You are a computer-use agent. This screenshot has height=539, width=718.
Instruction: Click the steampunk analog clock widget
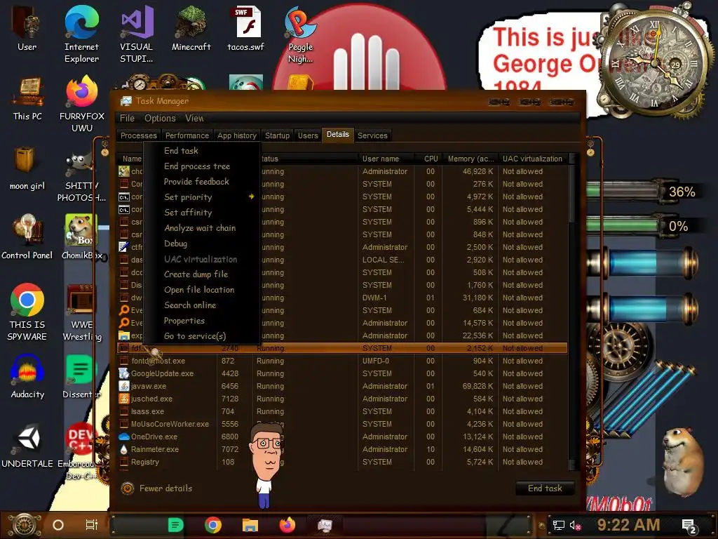coord(655,64)
